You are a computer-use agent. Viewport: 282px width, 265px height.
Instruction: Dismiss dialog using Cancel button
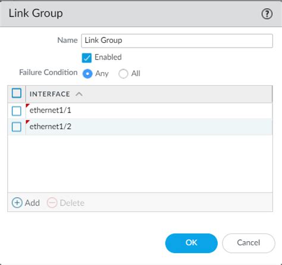tap(249, 243)
